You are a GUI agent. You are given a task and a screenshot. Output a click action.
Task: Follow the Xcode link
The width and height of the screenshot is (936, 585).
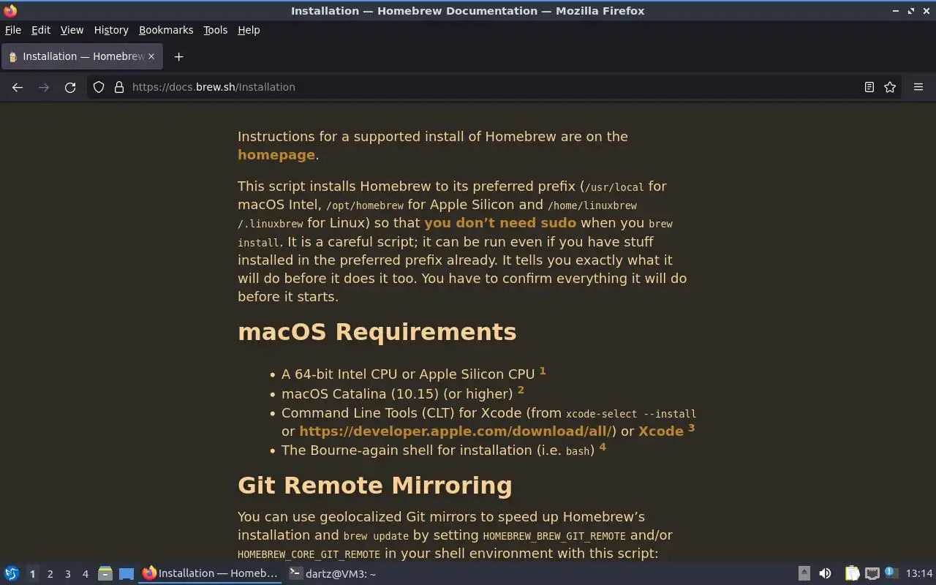(x=661, y=431)
